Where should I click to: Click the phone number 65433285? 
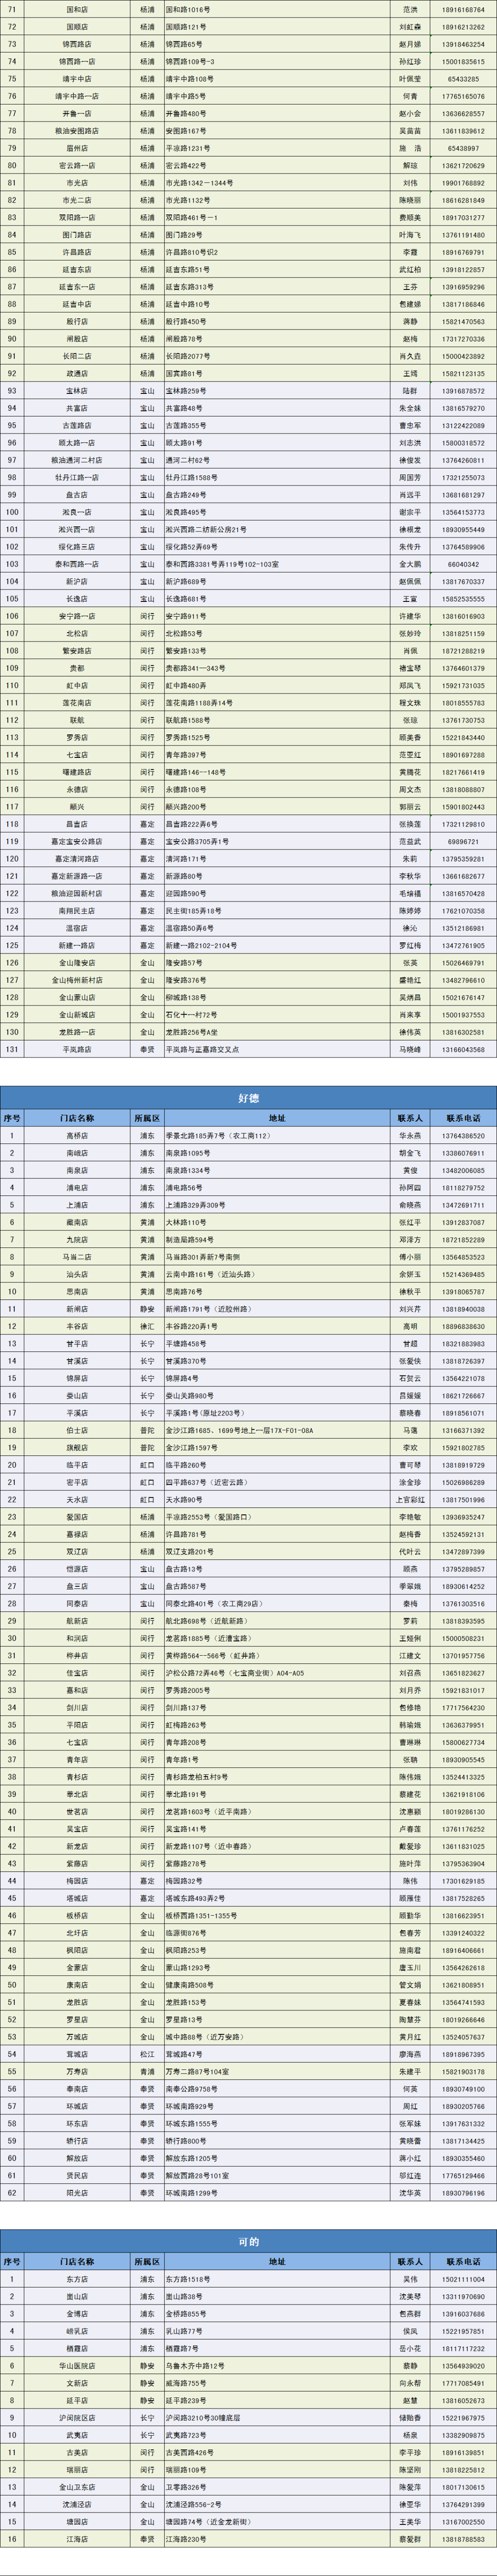[463, 79]
